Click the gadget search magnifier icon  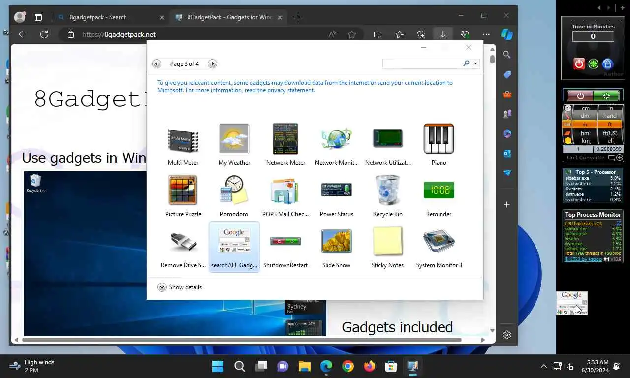click(x=466, y=63)
